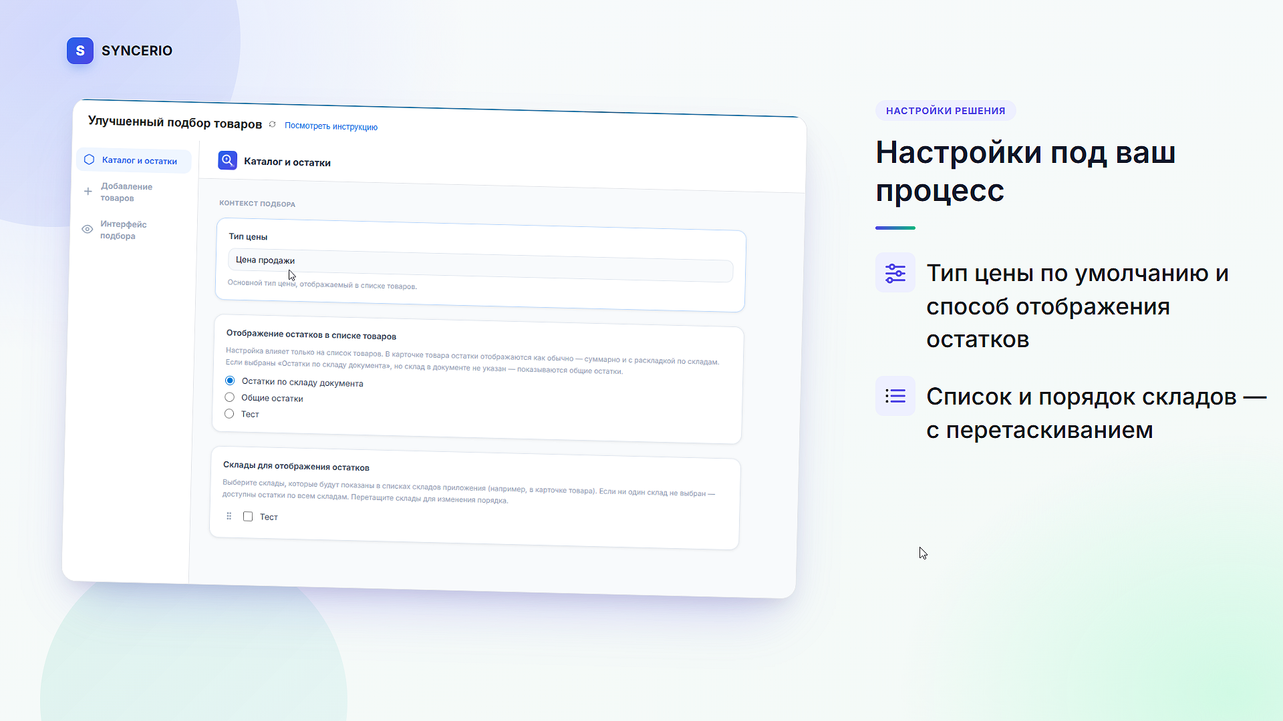Open the instruction link 'Посмотреть инструкцию'
Viewport: 1283px width, 721px height.
tap(331, 126)
